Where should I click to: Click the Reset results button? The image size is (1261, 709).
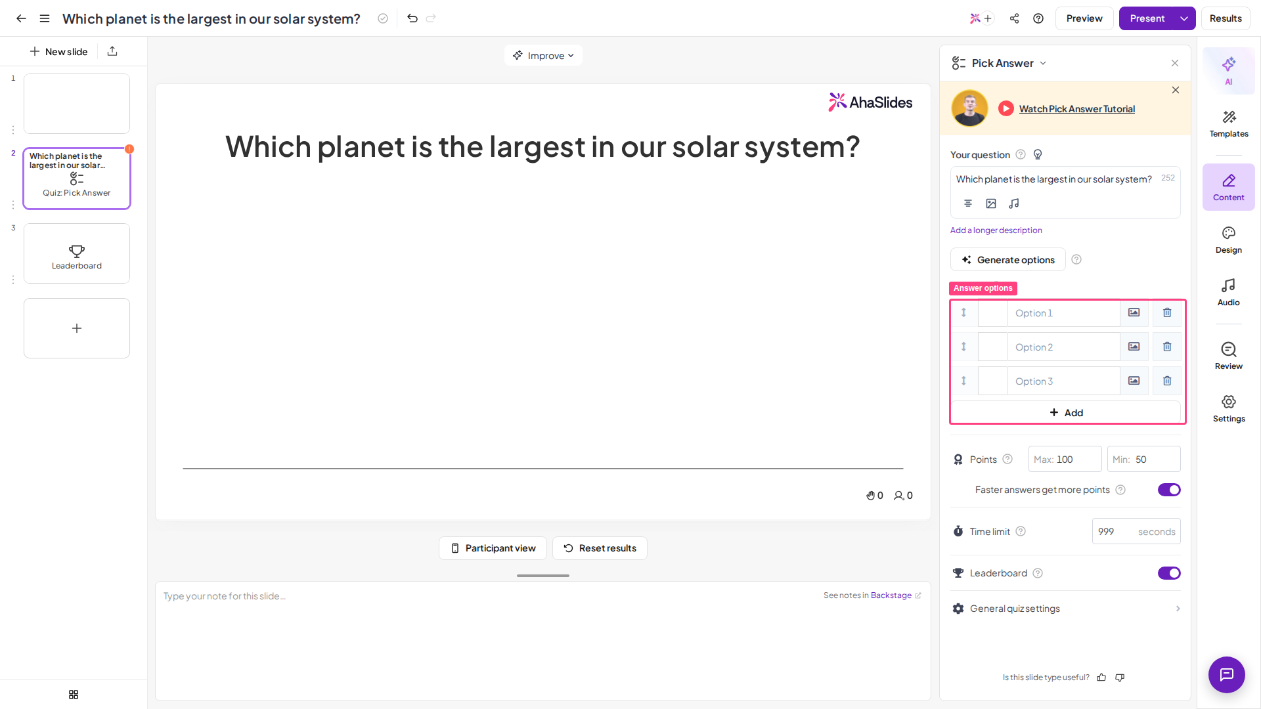(x=600, y=548)
